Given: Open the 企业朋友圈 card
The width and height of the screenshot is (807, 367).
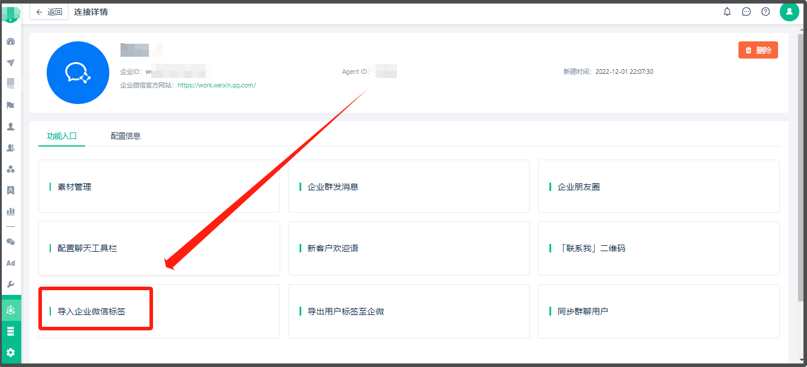Looking at the screenshot, I should 659,186.
